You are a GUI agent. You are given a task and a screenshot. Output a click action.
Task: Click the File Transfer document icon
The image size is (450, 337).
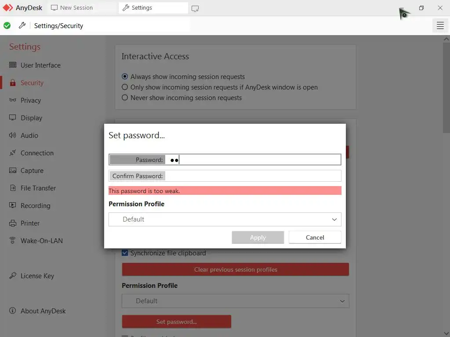[x=13, y=188]
